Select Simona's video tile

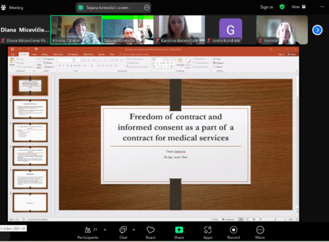point(282,30)
